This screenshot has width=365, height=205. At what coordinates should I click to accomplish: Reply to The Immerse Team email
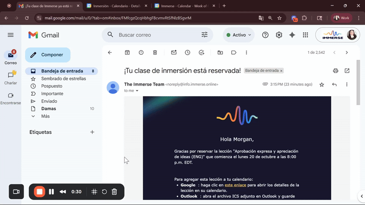tap(334, 85)
